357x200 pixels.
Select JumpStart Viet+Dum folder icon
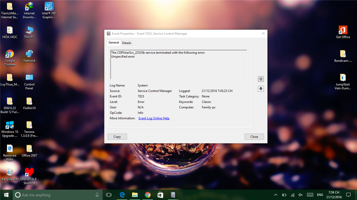click(x=343, y=82)
